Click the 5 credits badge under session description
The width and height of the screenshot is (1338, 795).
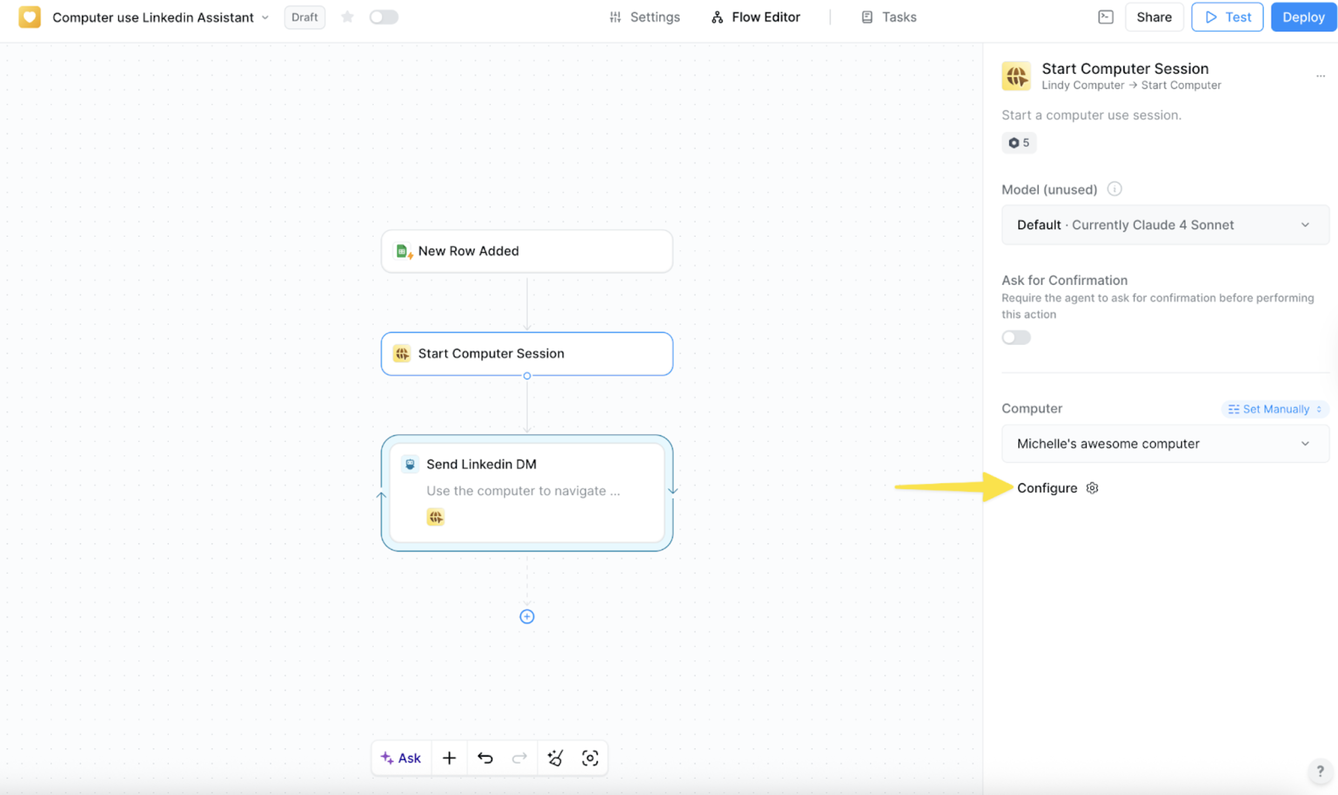coord(1019,143)
